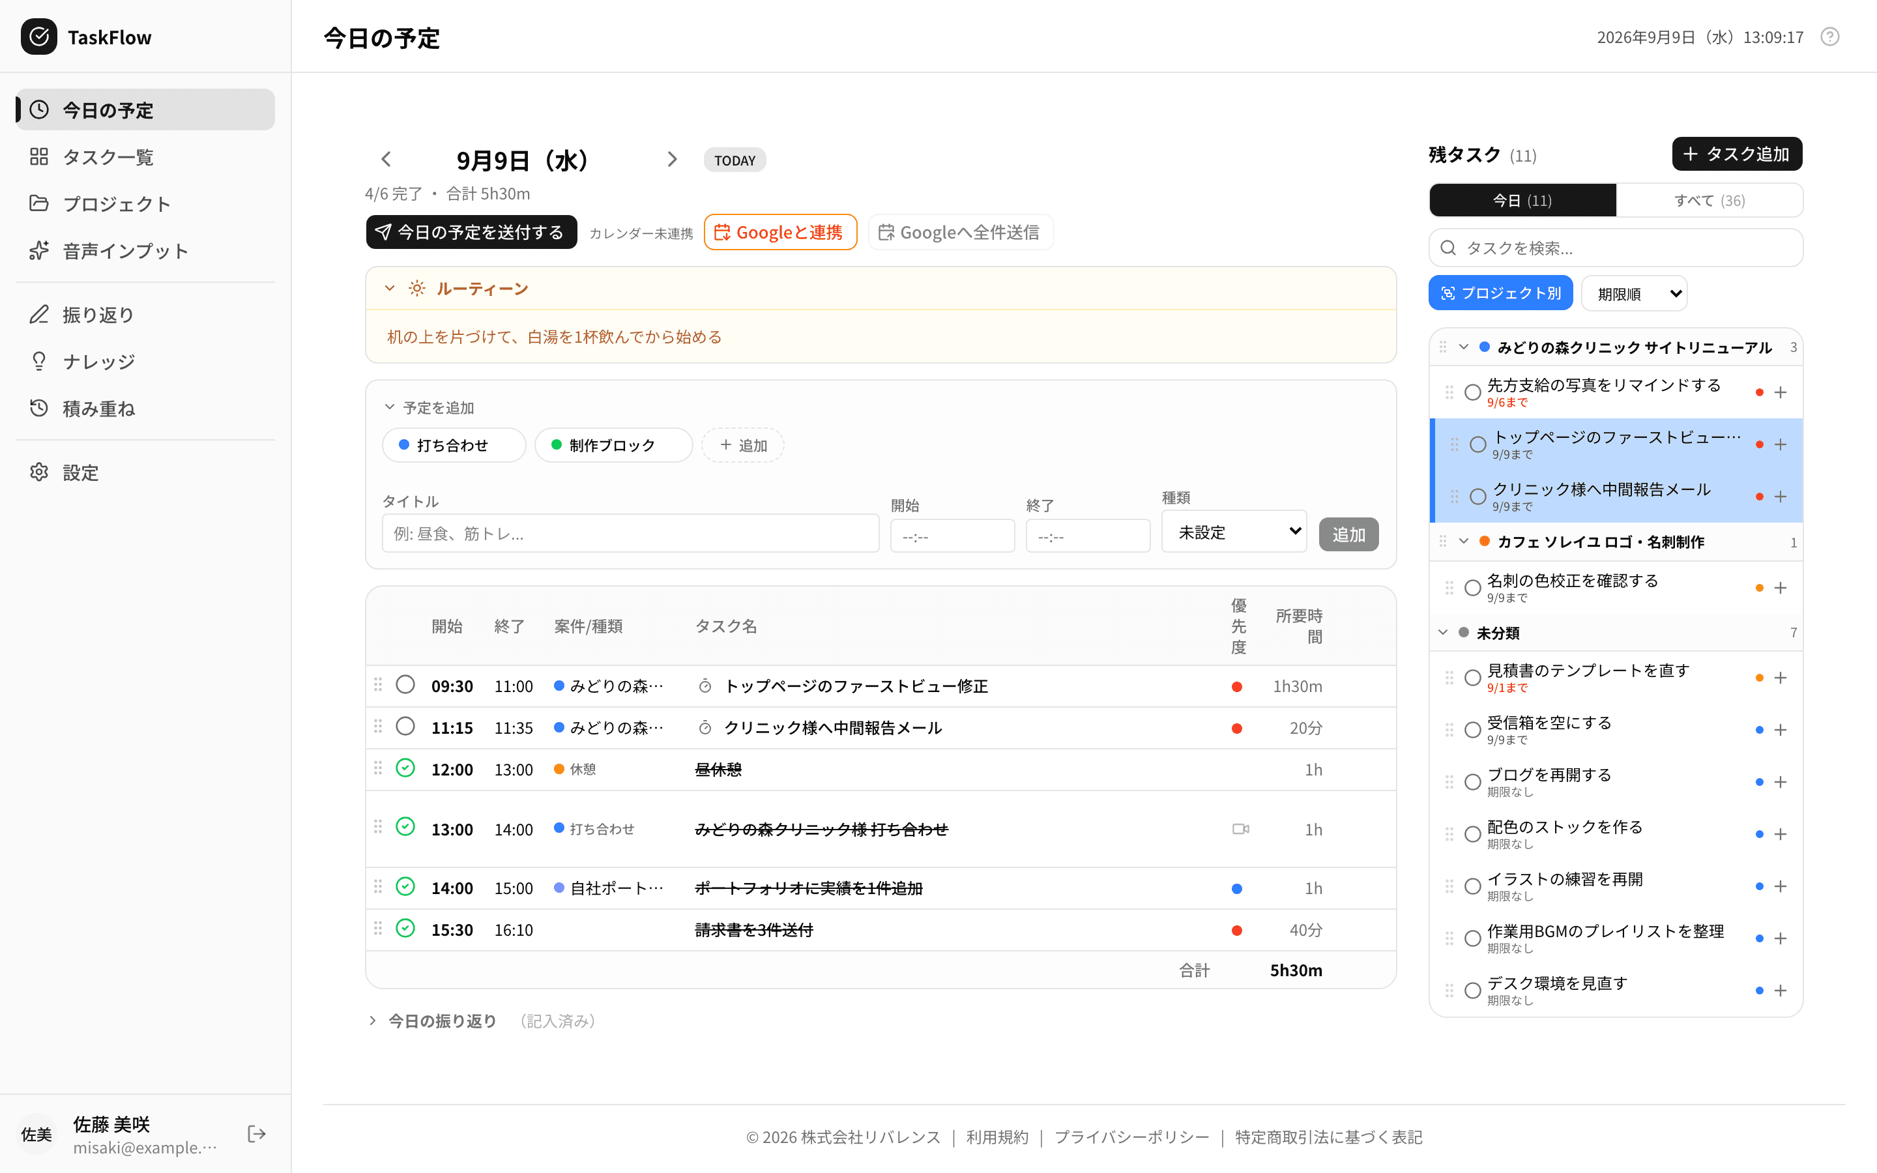This screenshot has height=1173, width=1877.
Task: Add 先方支給の写真をリマインドする to schedule with plus
Action: click(x=1781, y=392)
